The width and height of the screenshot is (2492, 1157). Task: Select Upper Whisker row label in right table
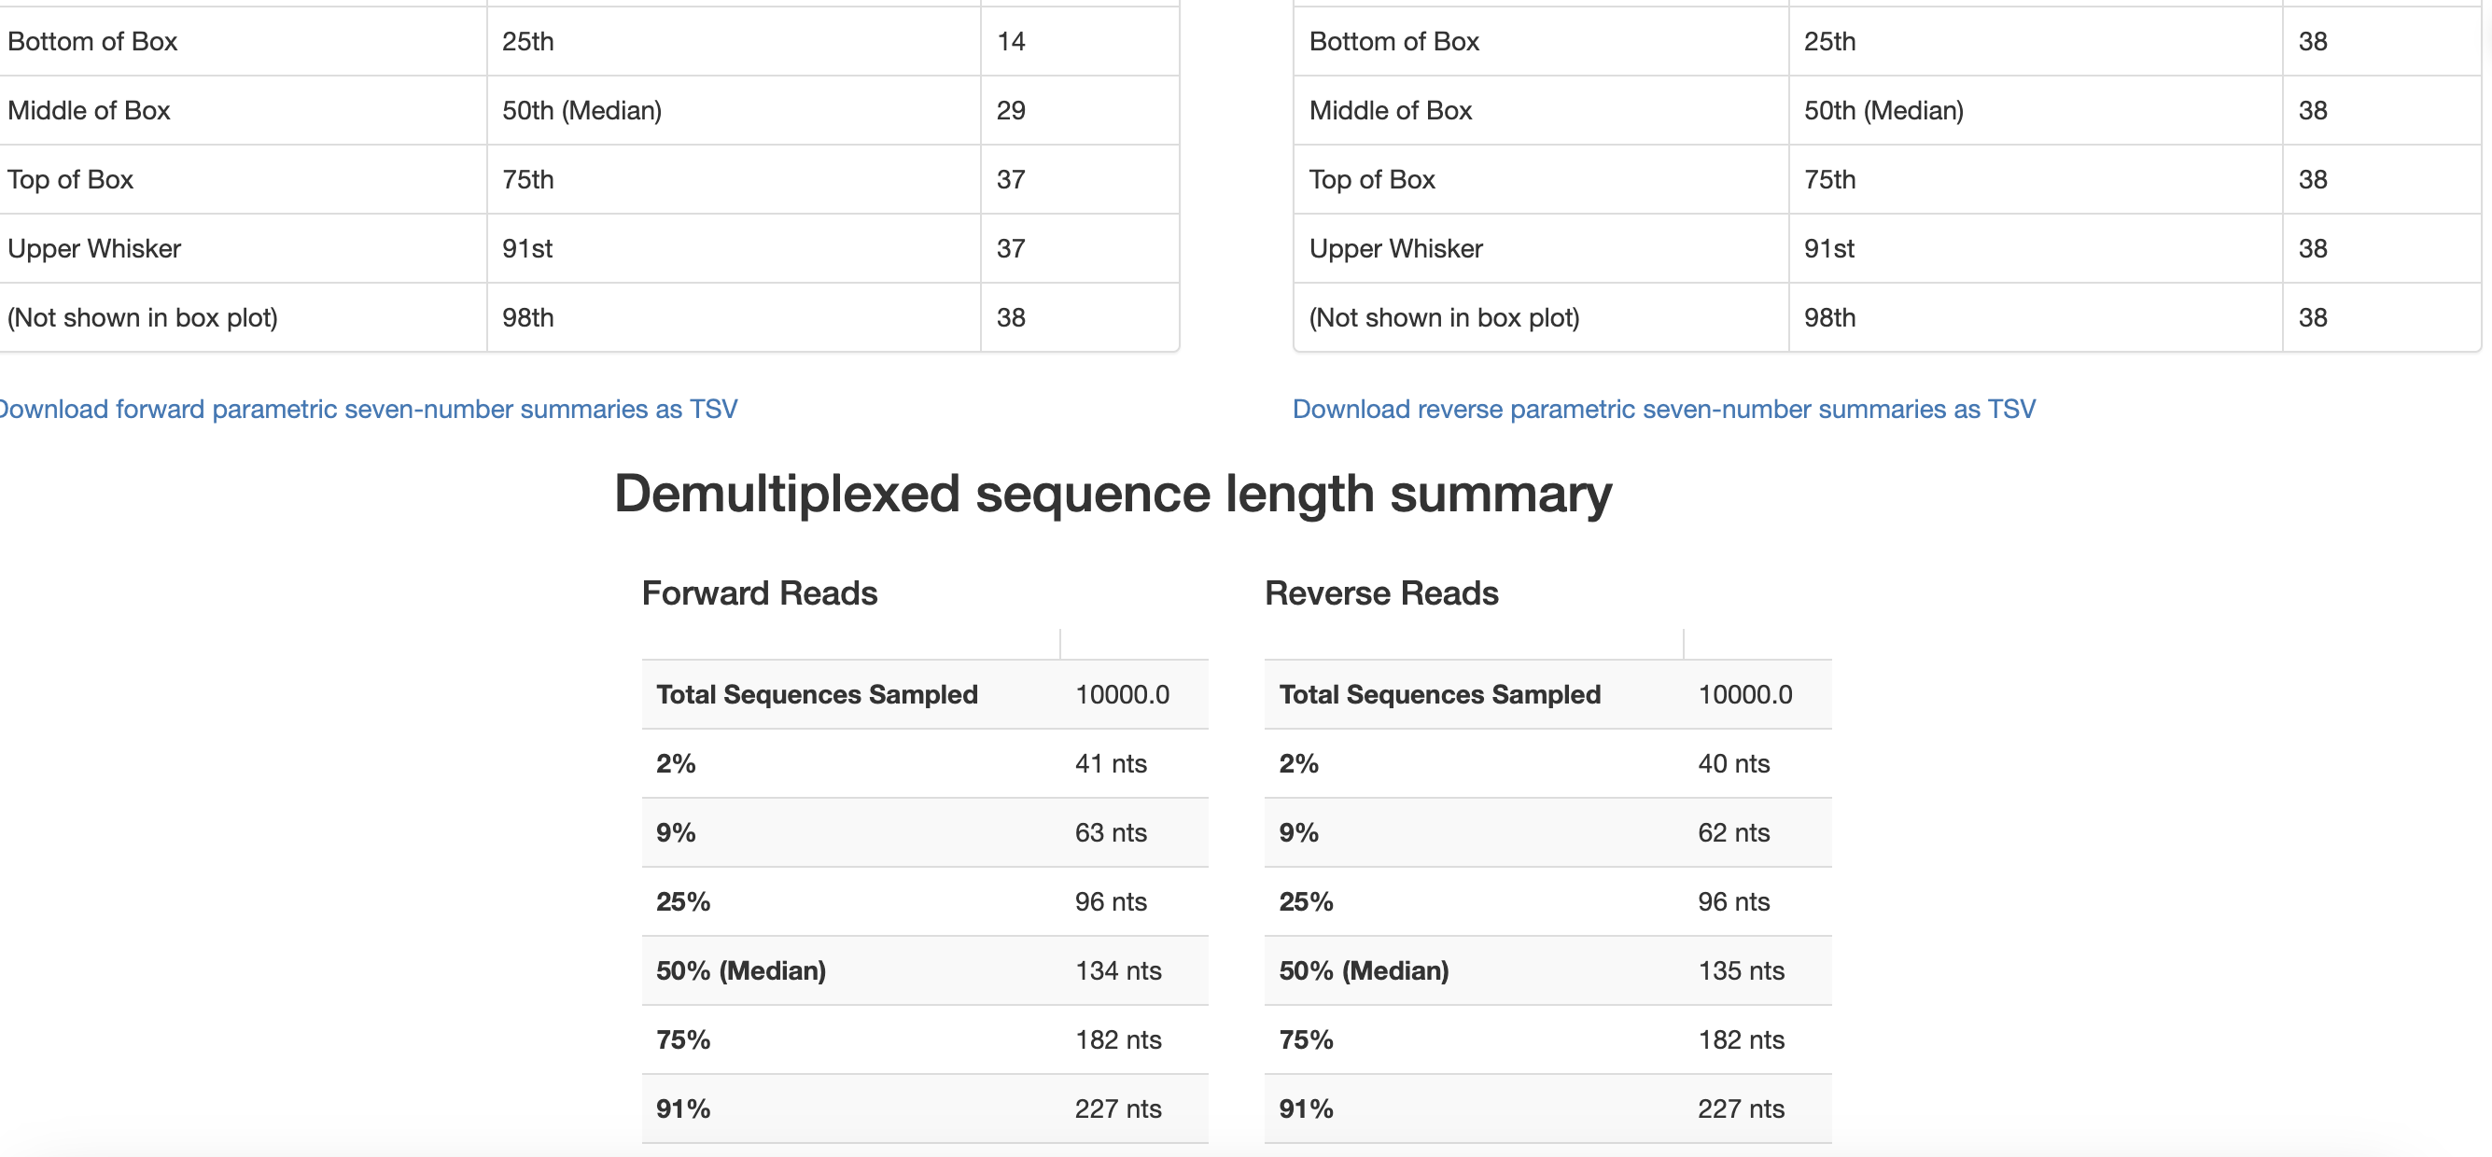tap(1395, 248)
